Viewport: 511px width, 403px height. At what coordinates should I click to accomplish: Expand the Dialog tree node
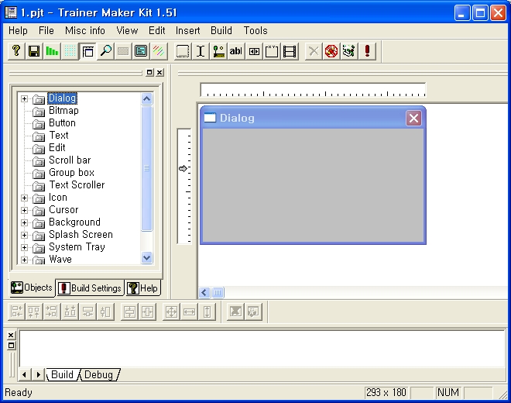(24, 98)
